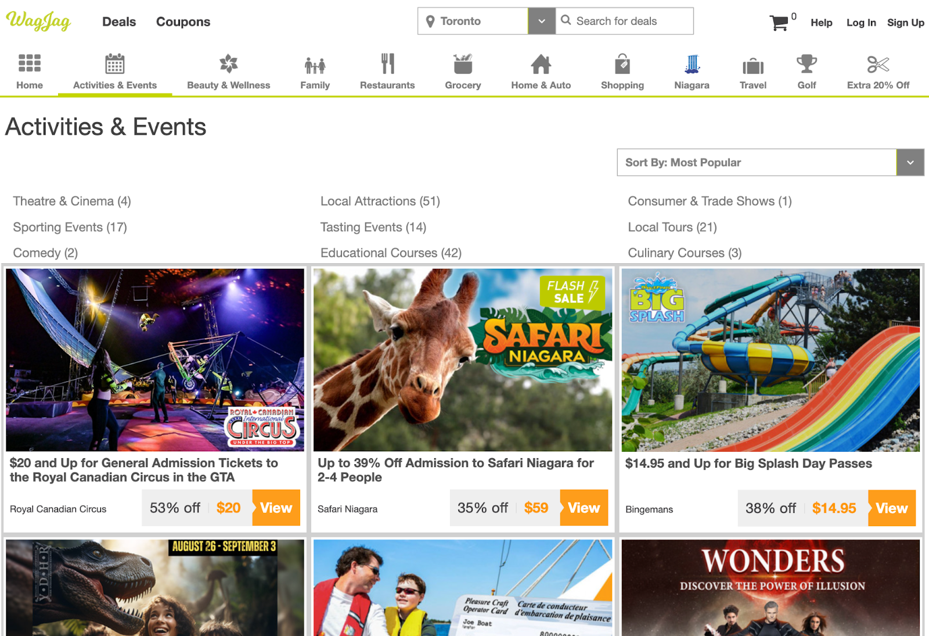Click the search magnifier icon
Image resolution: width=929 pixels, height=636 pixels.
pos(566,20)
